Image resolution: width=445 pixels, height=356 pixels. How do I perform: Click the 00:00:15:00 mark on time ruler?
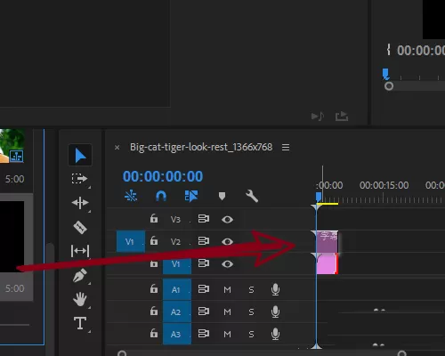tap(384, 185)
